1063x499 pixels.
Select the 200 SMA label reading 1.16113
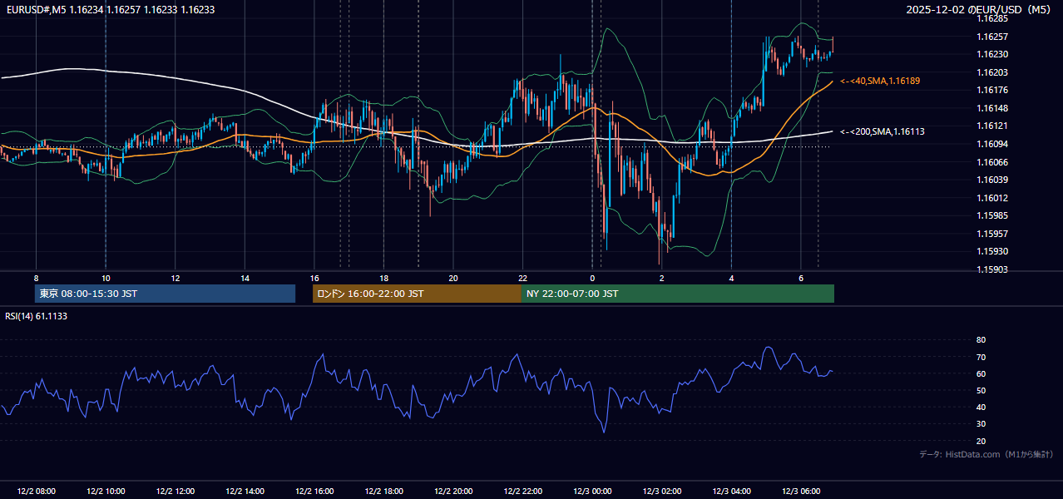pyautogui.click(x=883, y=131)
